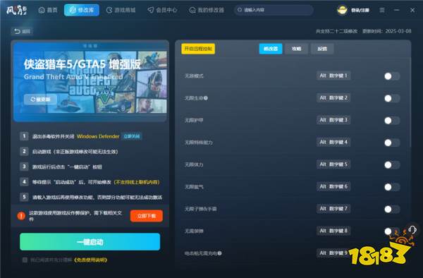This screenshot has height=278, width=423.
Task: Open the 《免责使用说明》 disclaimer link
Action: tap(90, 260)
